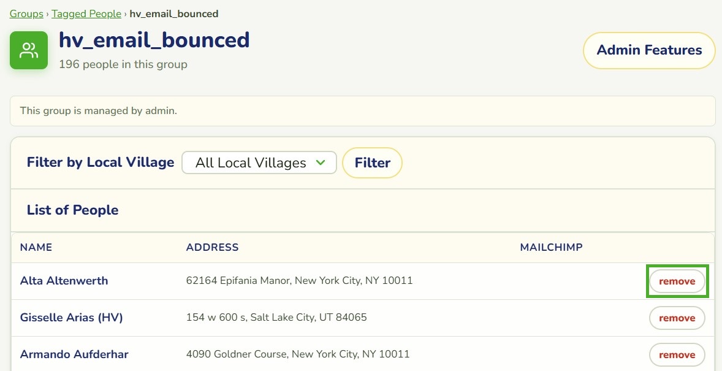Image resolution: width=722 pixels, height=371 pixels.
Task: Click the MAILCHIMP column header
Action: point(551,248)
